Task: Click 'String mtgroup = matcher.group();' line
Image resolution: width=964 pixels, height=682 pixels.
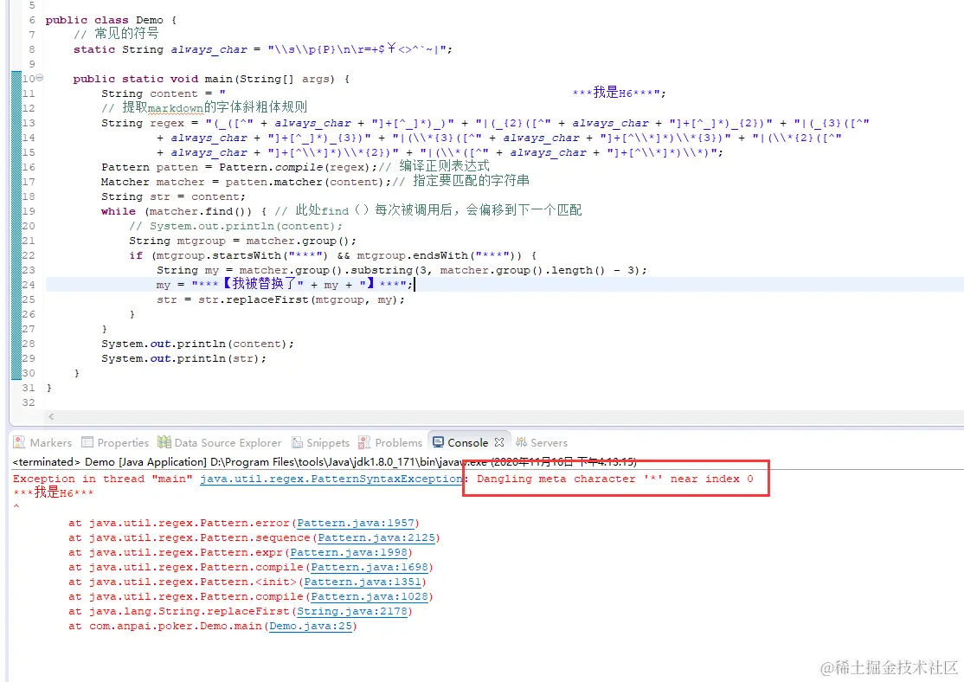Action: (x=242, y=241)
